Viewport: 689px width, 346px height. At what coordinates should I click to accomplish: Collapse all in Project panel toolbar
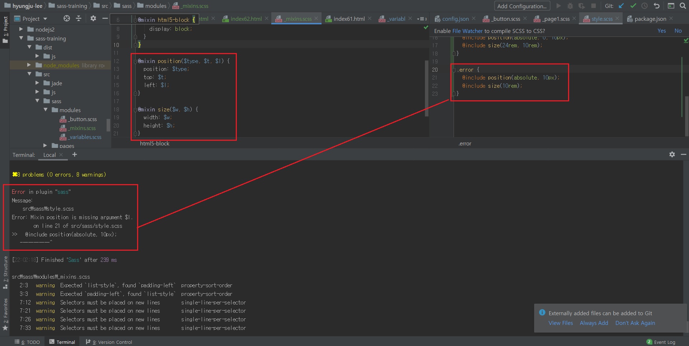click(79, 19)
